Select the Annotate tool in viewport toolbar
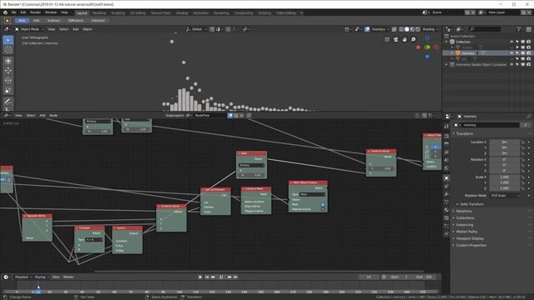534x300 pixels. click(8, 102)
